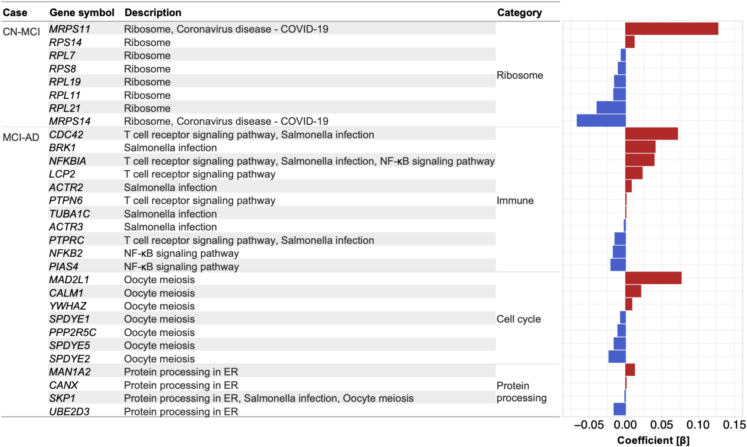The height and width of the screenshot is (447, 747).
Task: Click the 0.10 axis tick label
Action: [x=698, y=425]
